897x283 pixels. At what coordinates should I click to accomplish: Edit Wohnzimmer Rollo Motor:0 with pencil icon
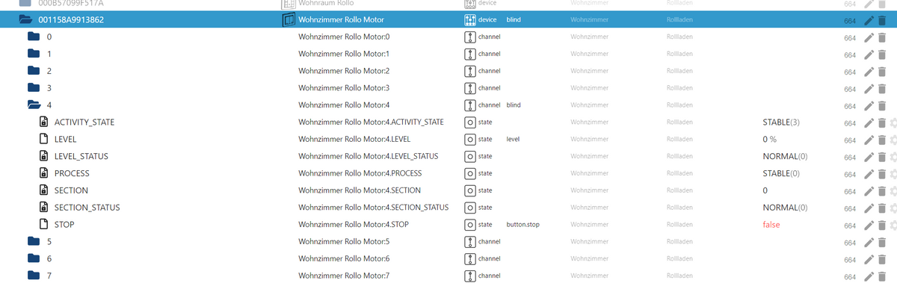869,37
